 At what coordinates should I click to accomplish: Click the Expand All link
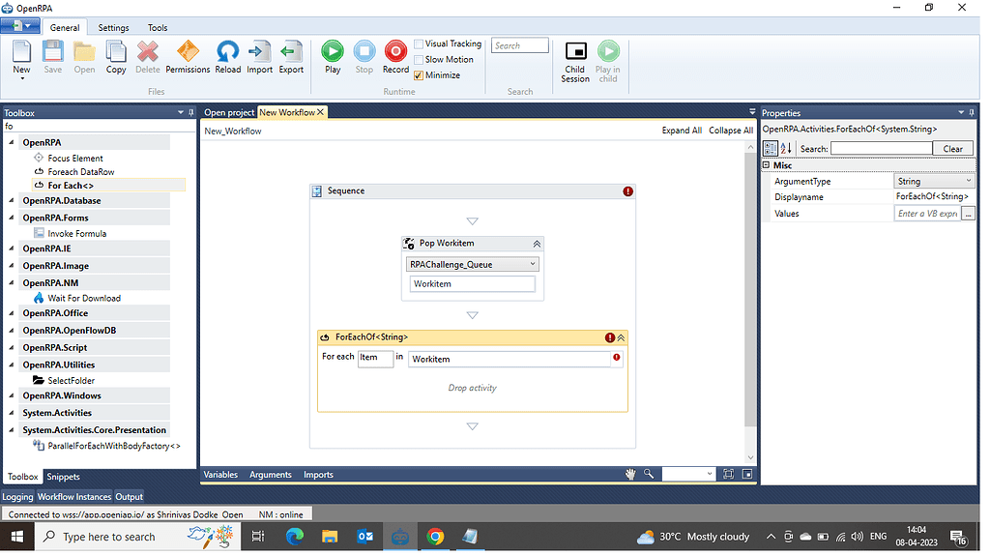coord(682,131)
